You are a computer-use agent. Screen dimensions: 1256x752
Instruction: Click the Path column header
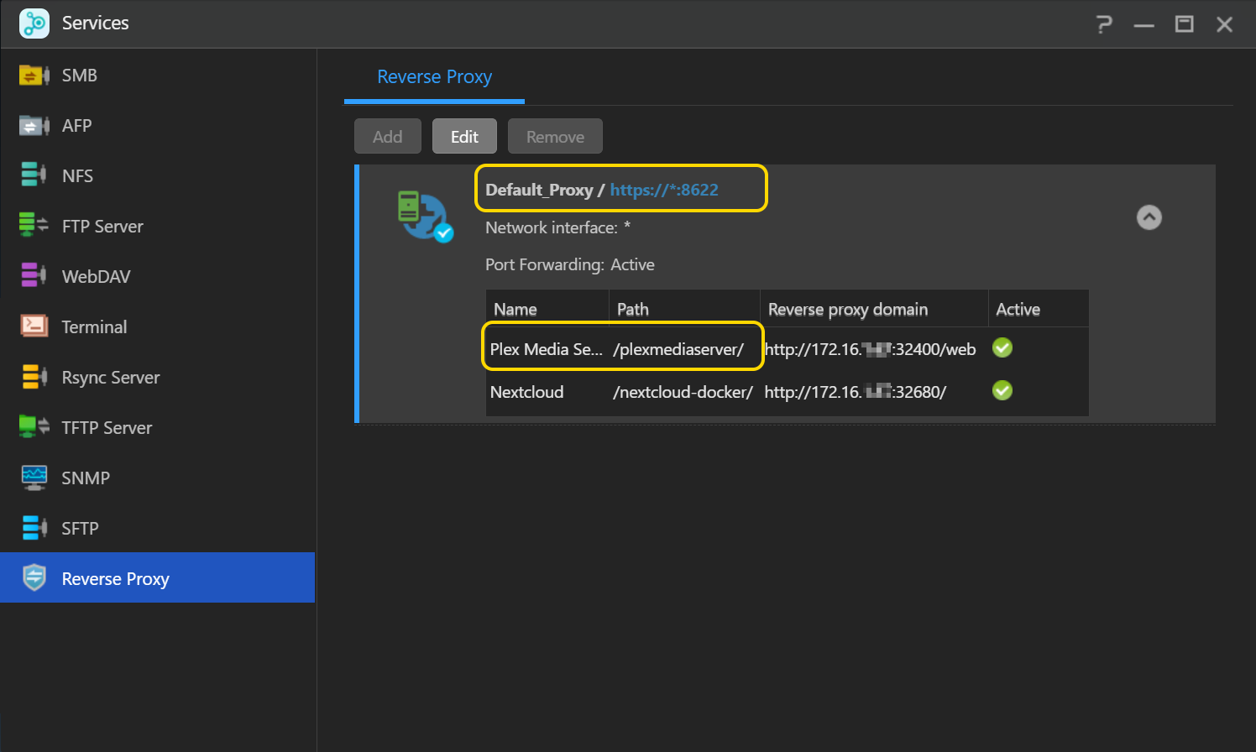tap(684, 309)
